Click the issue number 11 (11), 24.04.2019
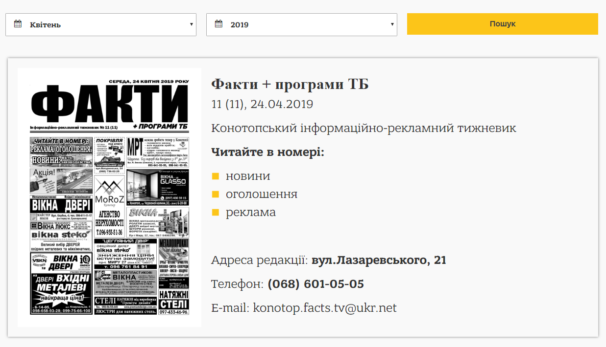 click(x=262, y=104)
